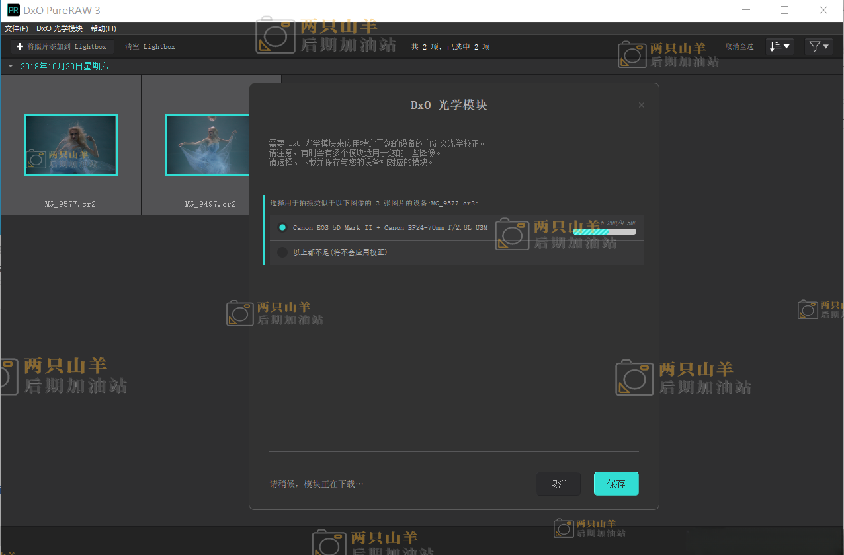Select the MG_9497.cr2 photo thumbnail
The image size is (844, 555).
[x=207, y=145]
